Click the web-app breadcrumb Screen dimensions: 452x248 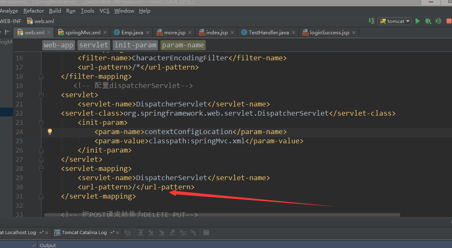coord(59,45)
